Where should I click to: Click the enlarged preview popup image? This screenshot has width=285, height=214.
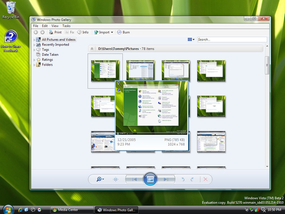(x=151, y=108)
